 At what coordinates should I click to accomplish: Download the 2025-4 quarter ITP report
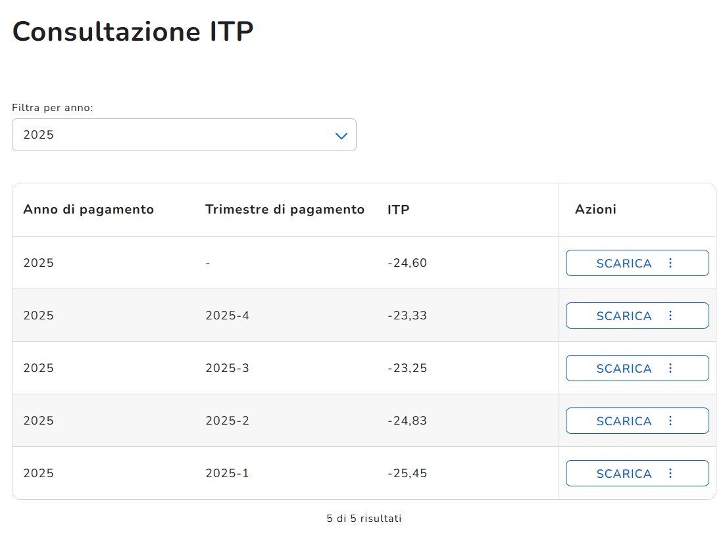point(623,315)
